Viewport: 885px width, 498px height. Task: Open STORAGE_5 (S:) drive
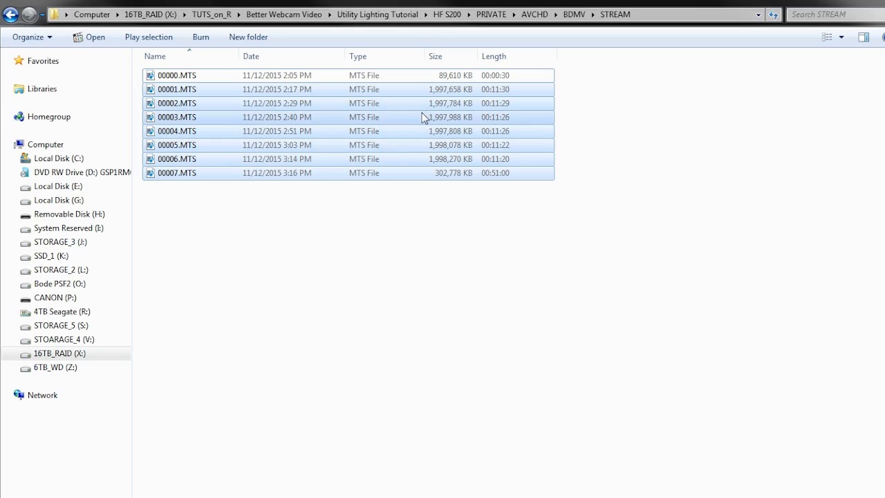pos(61,325)
